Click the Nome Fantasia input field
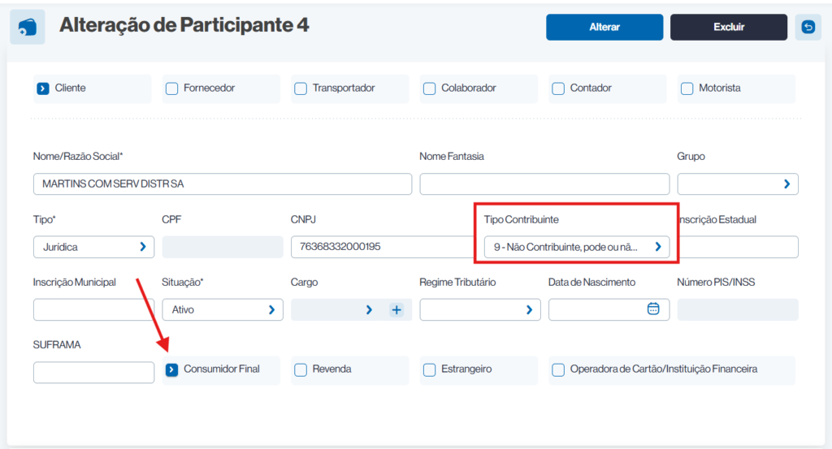This screenshot has height=449, width=832. point(544,184)
